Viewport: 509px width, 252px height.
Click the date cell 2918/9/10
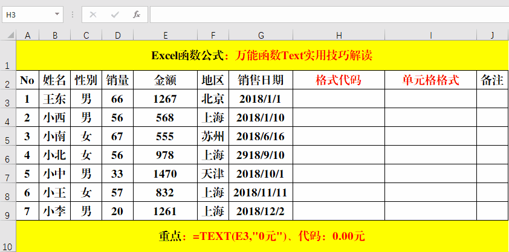pyautogui.click(x=261, y=155)
